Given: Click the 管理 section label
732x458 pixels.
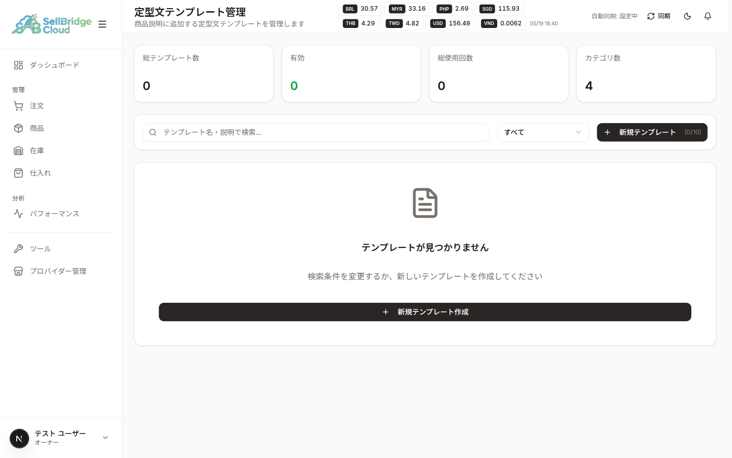Looking at the screenshot, I should (x=18, y=90).
